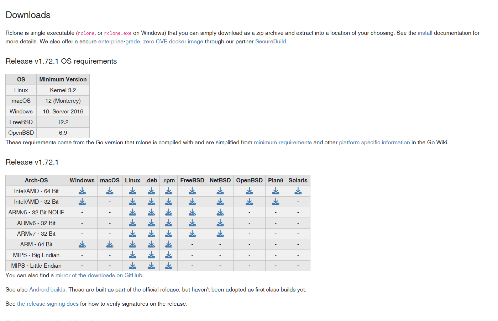Download ARMv5 32 Bit NOHF FreeBSD build
Viewport: 498px width, 321px height.
point(192,212)
